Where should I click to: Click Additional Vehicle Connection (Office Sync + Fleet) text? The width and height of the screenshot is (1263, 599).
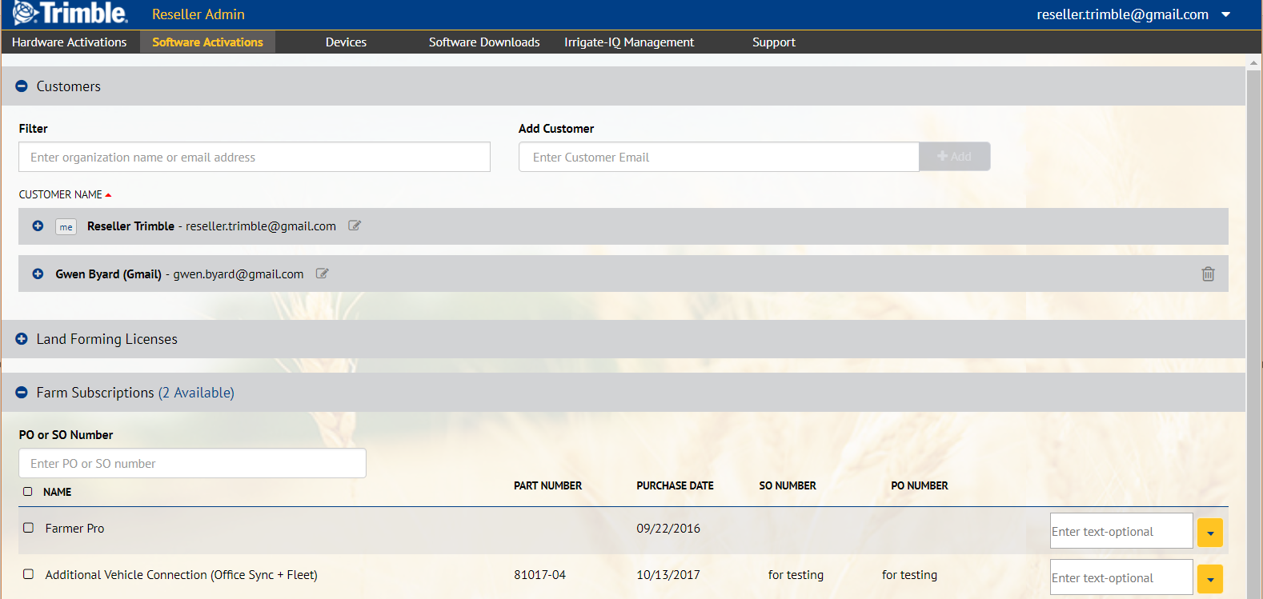(x=181, y=575)
